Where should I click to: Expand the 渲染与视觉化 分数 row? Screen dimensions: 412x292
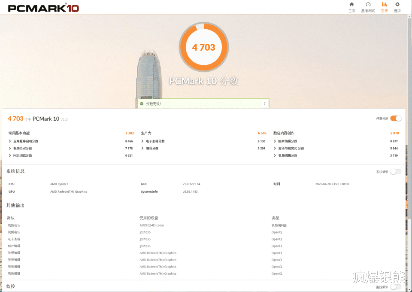pyautogui.click(x=275, y=148)
